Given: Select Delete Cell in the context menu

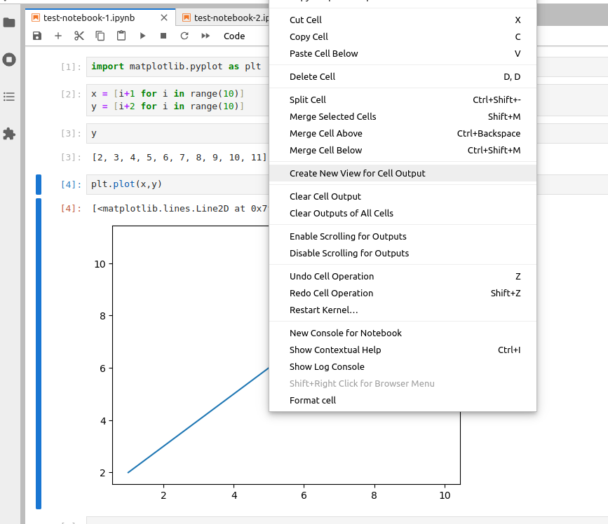Looking at the screenshot, I should tap(403, 76).
